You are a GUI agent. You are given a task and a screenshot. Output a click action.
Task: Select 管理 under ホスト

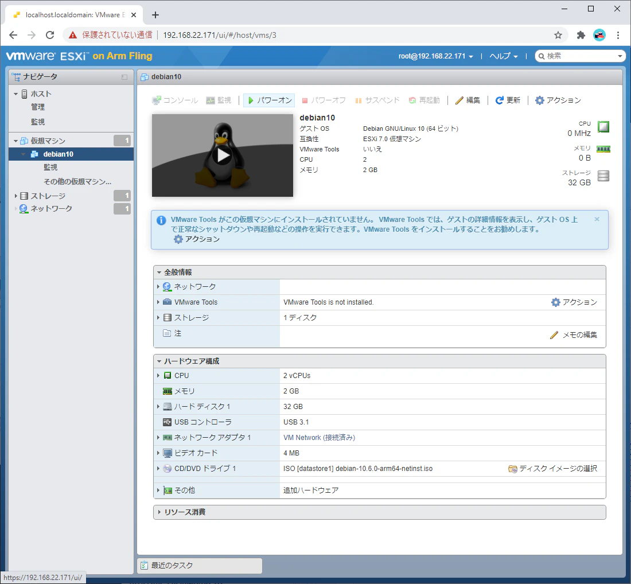pos(38,107)
